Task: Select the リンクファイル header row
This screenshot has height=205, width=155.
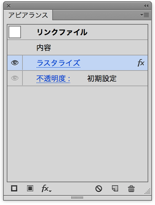Action: pyautogui.click(x=77, y=32)
